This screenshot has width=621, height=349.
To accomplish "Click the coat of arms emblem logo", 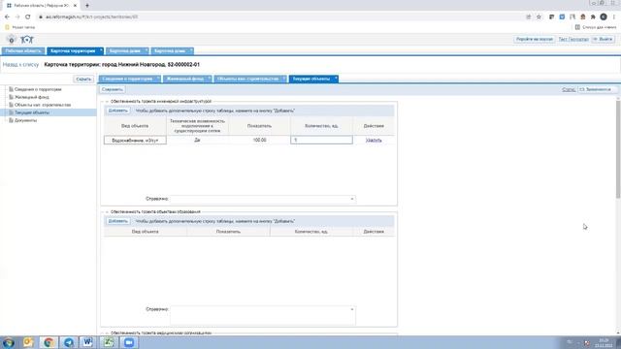I will (x=12, y=40).
